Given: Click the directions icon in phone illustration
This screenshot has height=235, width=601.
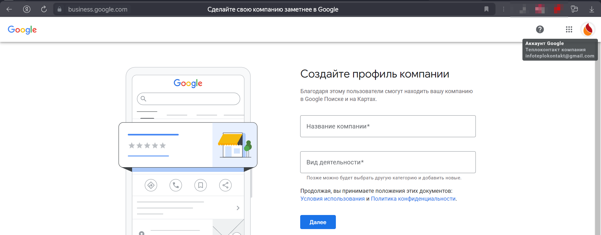Looking at the screenshot, I should [x=151, y=185].
